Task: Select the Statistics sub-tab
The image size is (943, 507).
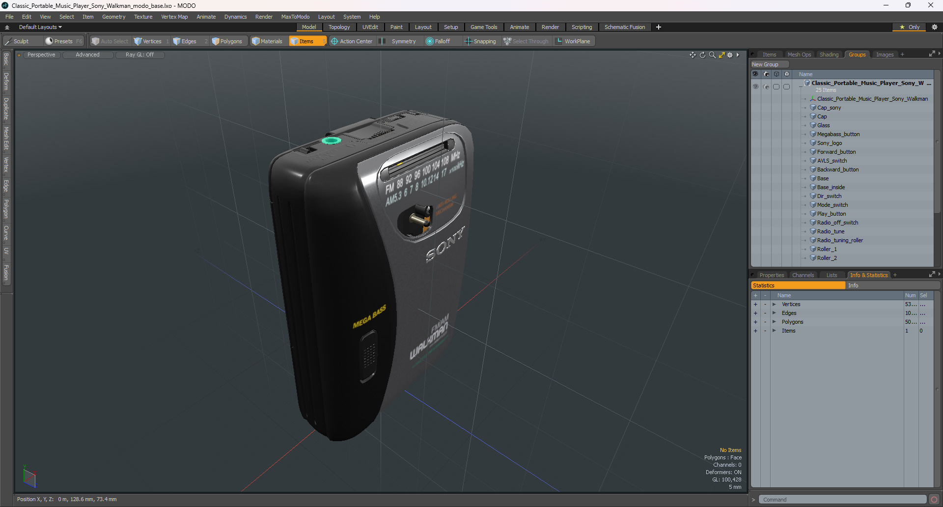Action: click(798, 285)
